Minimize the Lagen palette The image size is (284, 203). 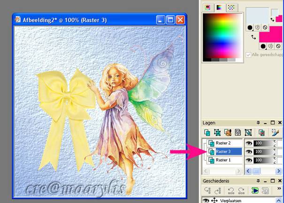(x=265, y=123)
